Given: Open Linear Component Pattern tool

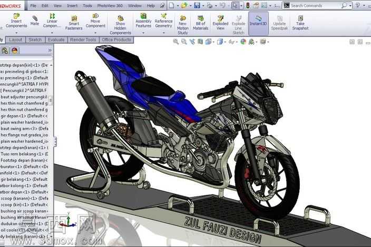Looking at the screenshot, I should (52, 21).
